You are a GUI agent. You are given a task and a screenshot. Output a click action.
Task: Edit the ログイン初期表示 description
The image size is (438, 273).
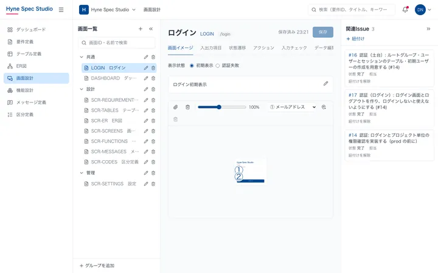[x=325, y=84]
